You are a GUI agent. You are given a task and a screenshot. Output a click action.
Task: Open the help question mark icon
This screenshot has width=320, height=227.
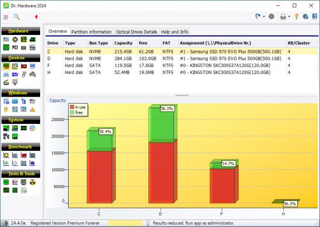(x=315, y=16)
